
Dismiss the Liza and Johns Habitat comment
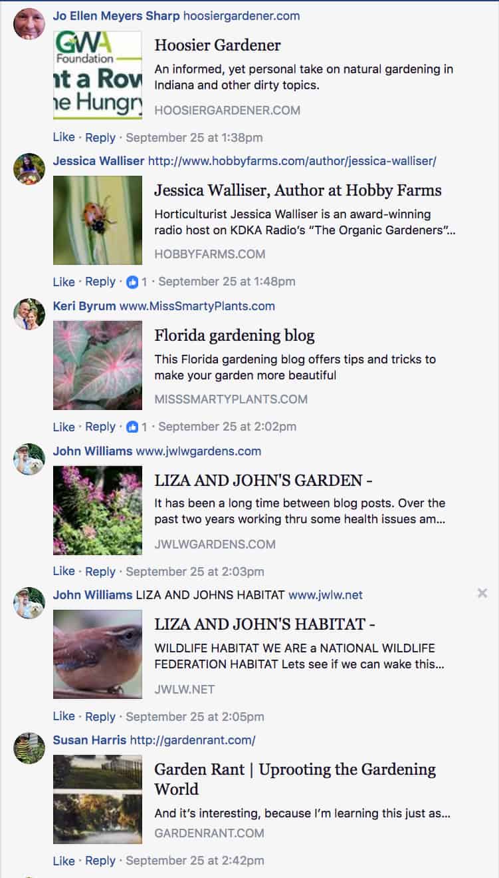click(482, 593)
